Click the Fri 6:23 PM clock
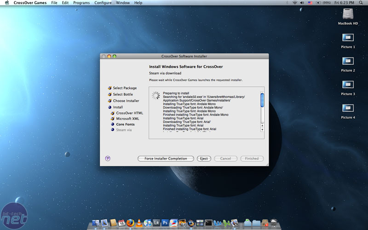368x230 pixels. (344, 3)
